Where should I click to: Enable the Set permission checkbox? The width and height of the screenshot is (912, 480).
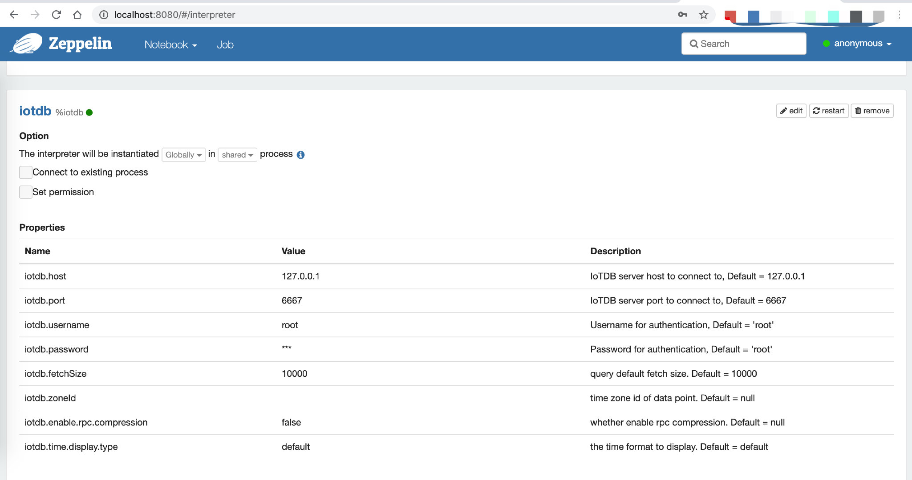25,192
